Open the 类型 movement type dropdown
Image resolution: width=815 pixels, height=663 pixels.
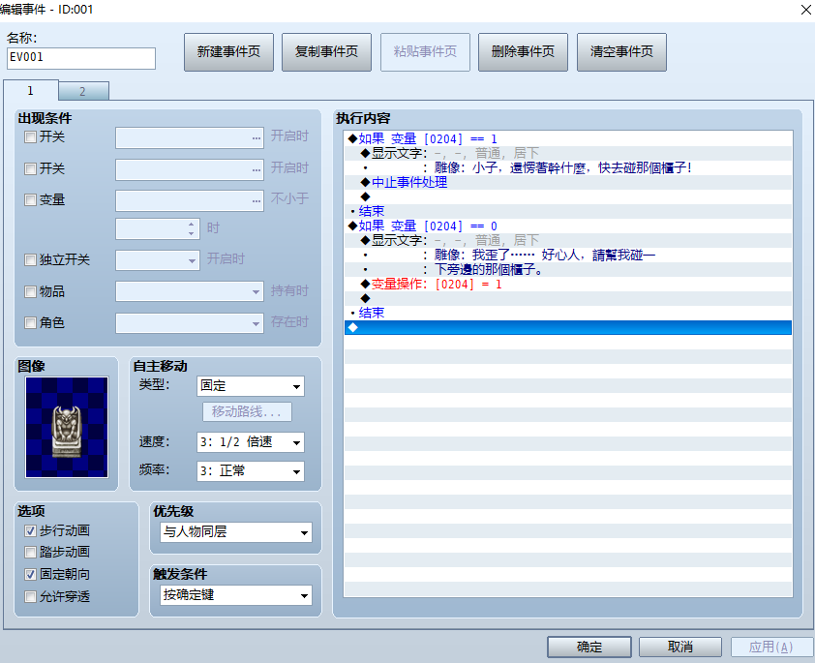(251, 386)
